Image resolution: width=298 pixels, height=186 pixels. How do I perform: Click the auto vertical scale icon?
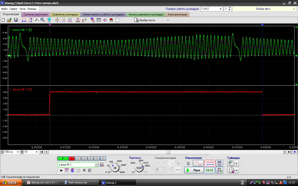coord(78,20)
